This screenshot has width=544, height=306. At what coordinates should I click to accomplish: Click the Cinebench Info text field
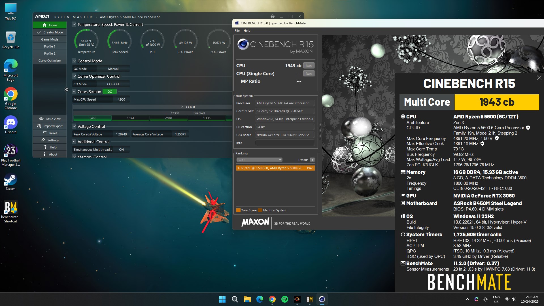(285, 143)
